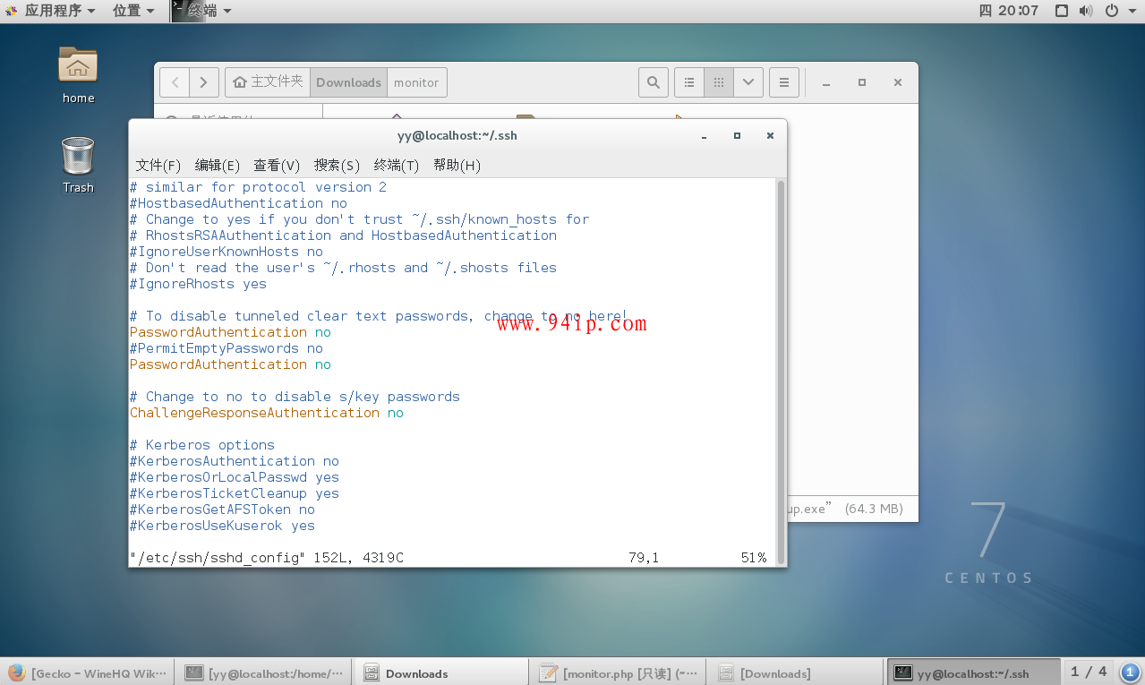The image size is (1145, 685).
Task: Switch to [Downloads] taskbar window
Action: [794, 672]
